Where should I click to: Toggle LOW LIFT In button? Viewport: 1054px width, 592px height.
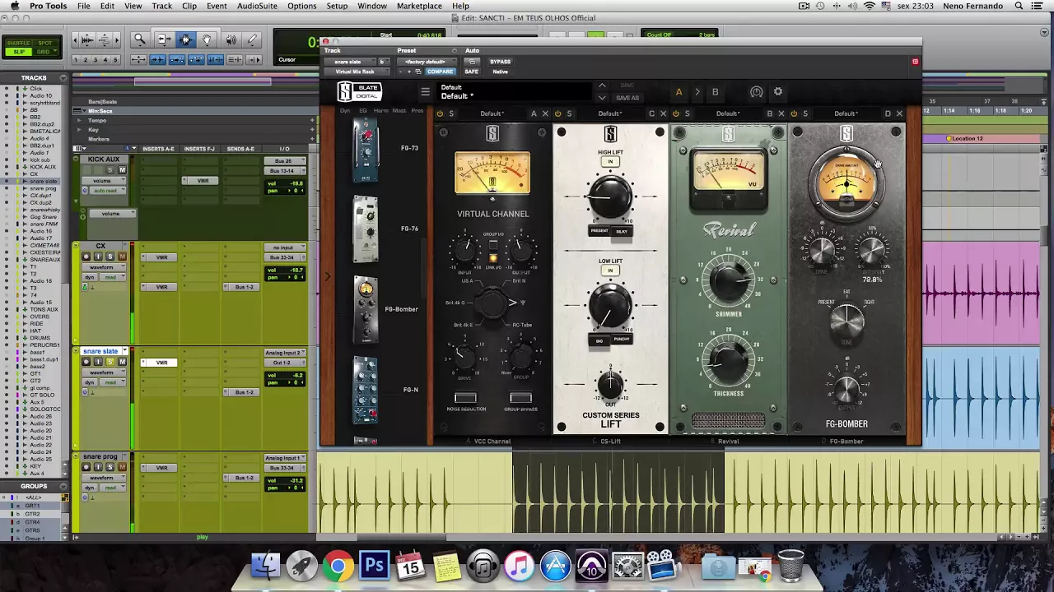[610, 271]
